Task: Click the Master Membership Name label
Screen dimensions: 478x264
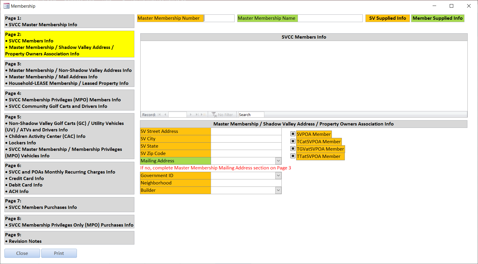Action: [x=267, y=18]
